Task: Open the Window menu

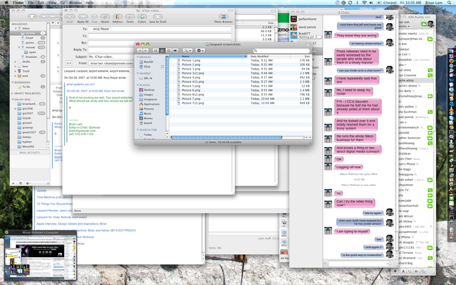Action: [x=75, y=3]
